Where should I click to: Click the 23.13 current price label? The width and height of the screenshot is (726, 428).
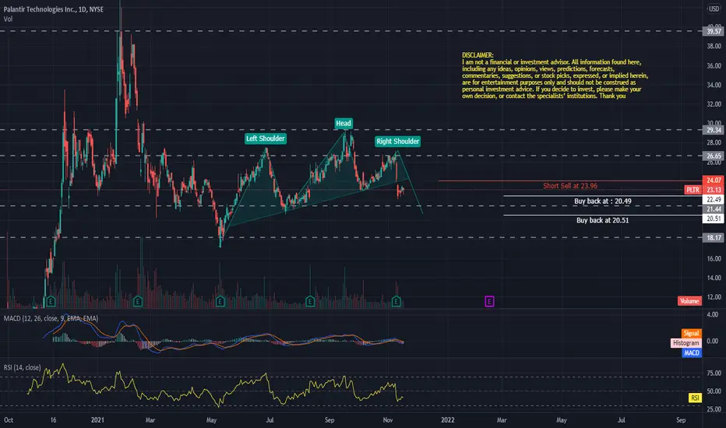pyautogui.click(x=714, y=190)
